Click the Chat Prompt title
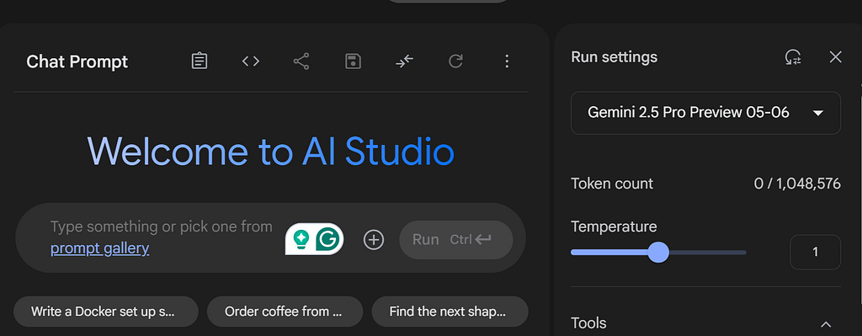 click(77, 61)
